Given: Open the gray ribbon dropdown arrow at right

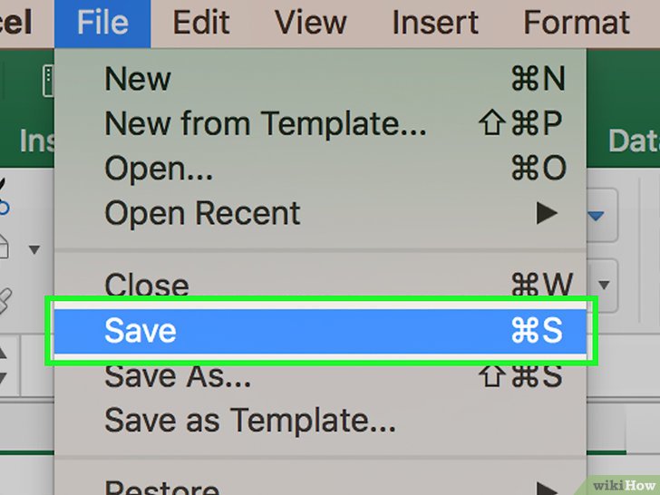Looking at the screenshot, I should (x=604, y=285).
